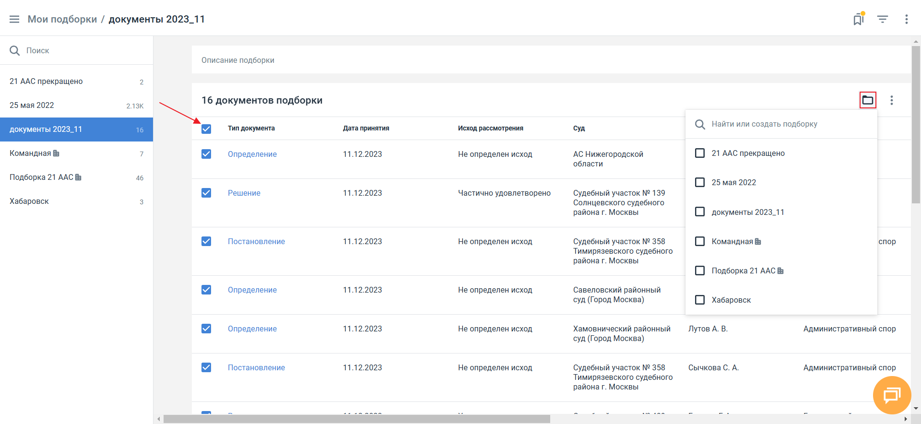Click the 16 документов подборки heading
This screenshot has width=921, height=424.
pyautogui.click(x=262, y=100)
